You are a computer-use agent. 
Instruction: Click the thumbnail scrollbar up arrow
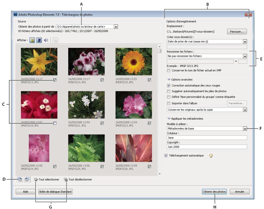(160, 47)
